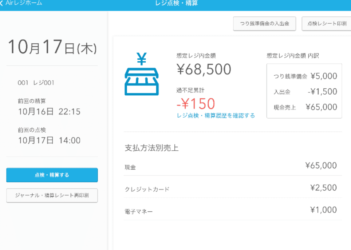Click the 電子マネー sales row
This screenshot has height=250, width=351.
coord(229,210)
